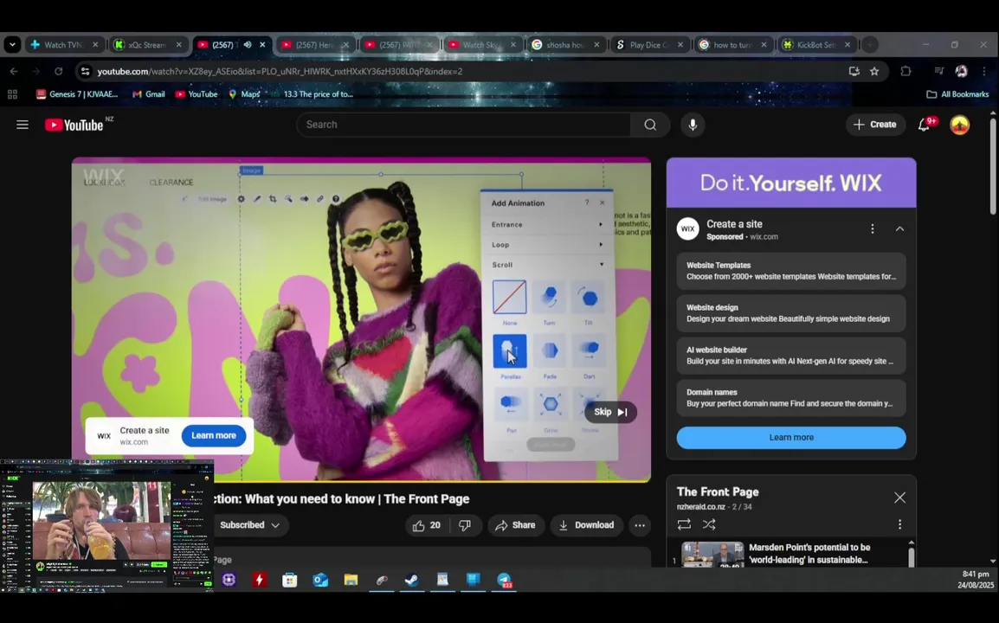Open the browser extensions puzzle icon
Image resolution: width=999 pixels, height=623 pixels.
coord(906,71)
